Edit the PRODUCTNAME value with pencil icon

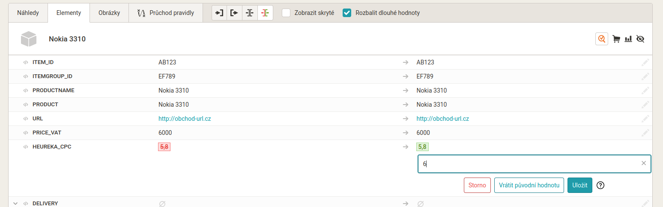pos(645,90)
